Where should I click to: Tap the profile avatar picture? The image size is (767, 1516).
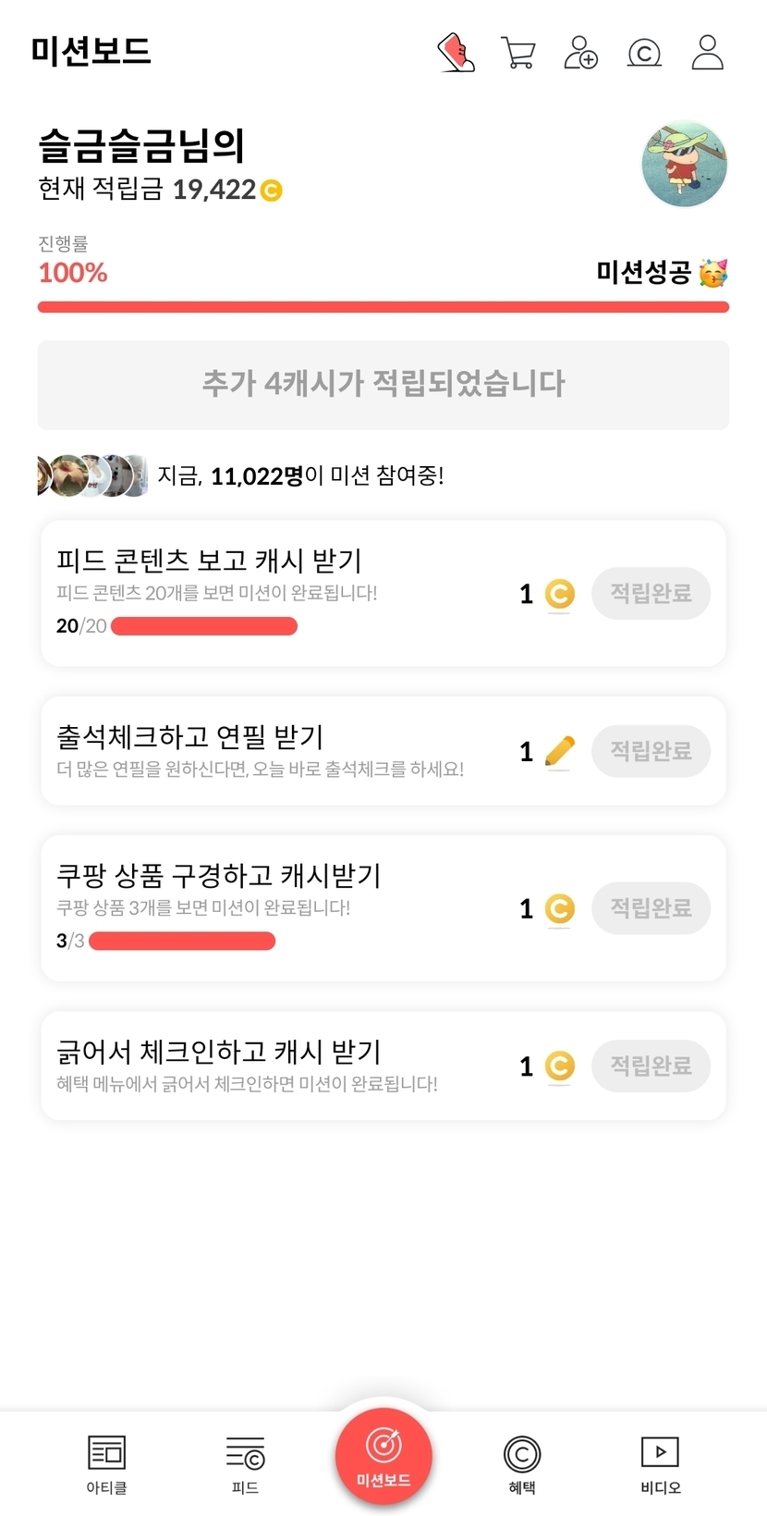coord(684,165)
